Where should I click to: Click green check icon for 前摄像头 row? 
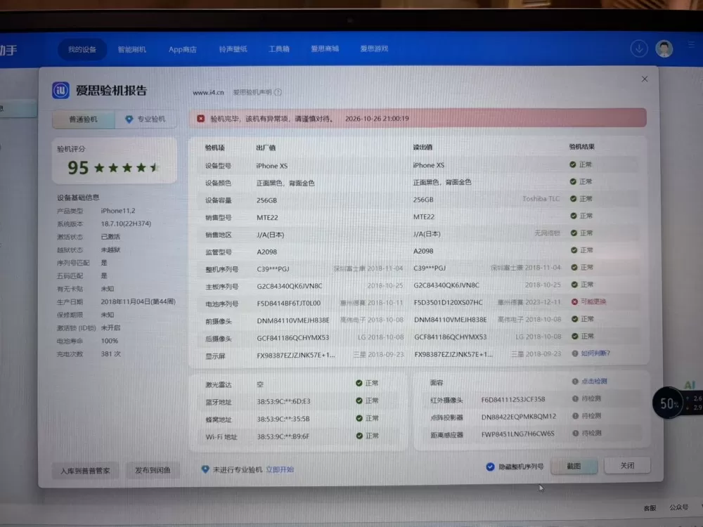click(x=575, y=319)
